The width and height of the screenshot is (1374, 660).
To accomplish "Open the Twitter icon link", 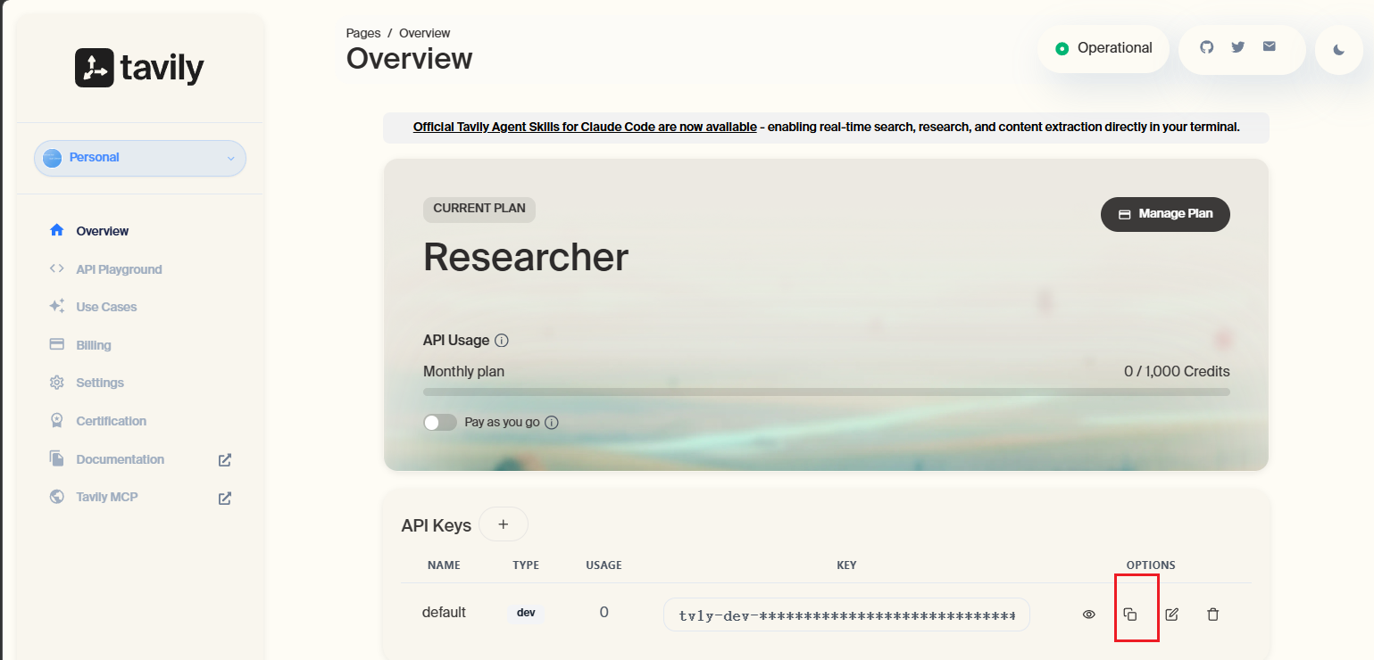I will [1237, 47].
